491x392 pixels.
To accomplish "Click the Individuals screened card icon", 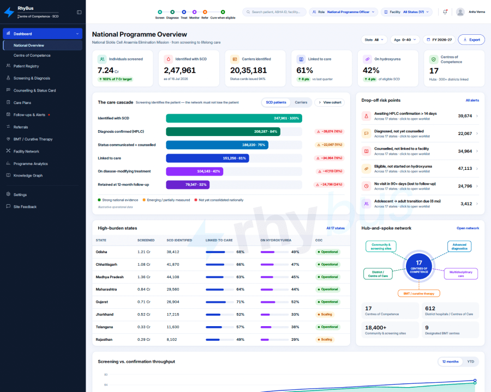I will pos(102,59).
